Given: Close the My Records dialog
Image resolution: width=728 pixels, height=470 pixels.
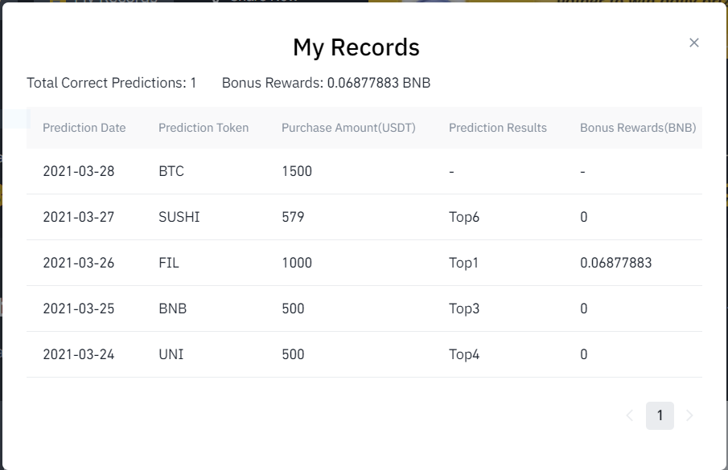Looking at the screenshot, I should (694, 43).
